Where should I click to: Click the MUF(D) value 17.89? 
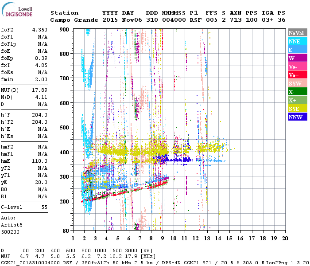(x=40, y=90)
